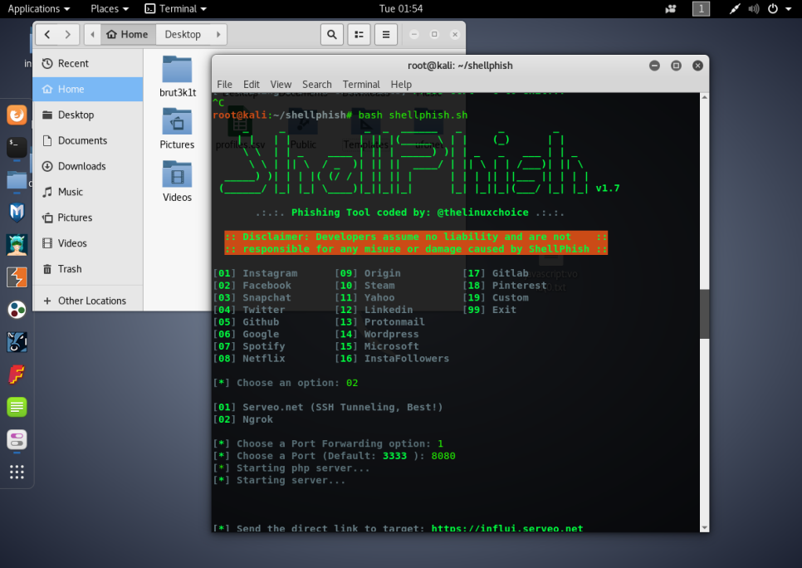
Task: Click the Home path button in the file manager
Action: pyautogui.click(x=128, y=34)
